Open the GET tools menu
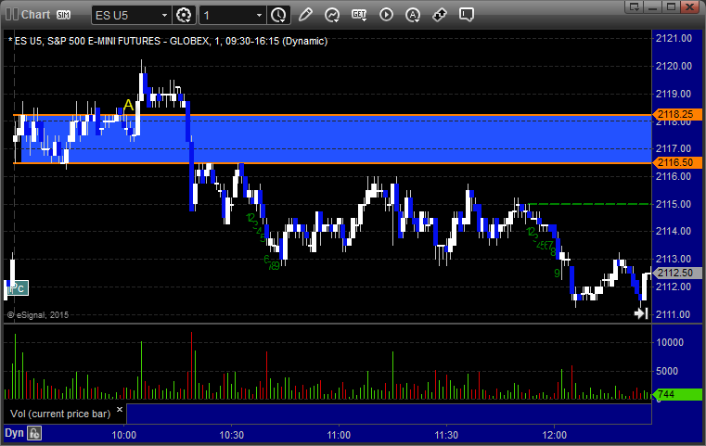The image size is (706, 446). click(359, 15)
